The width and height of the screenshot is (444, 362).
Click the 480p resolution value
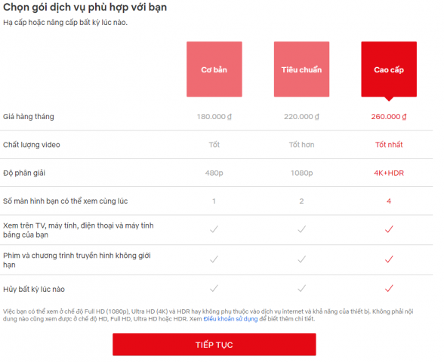click(214, 173)
